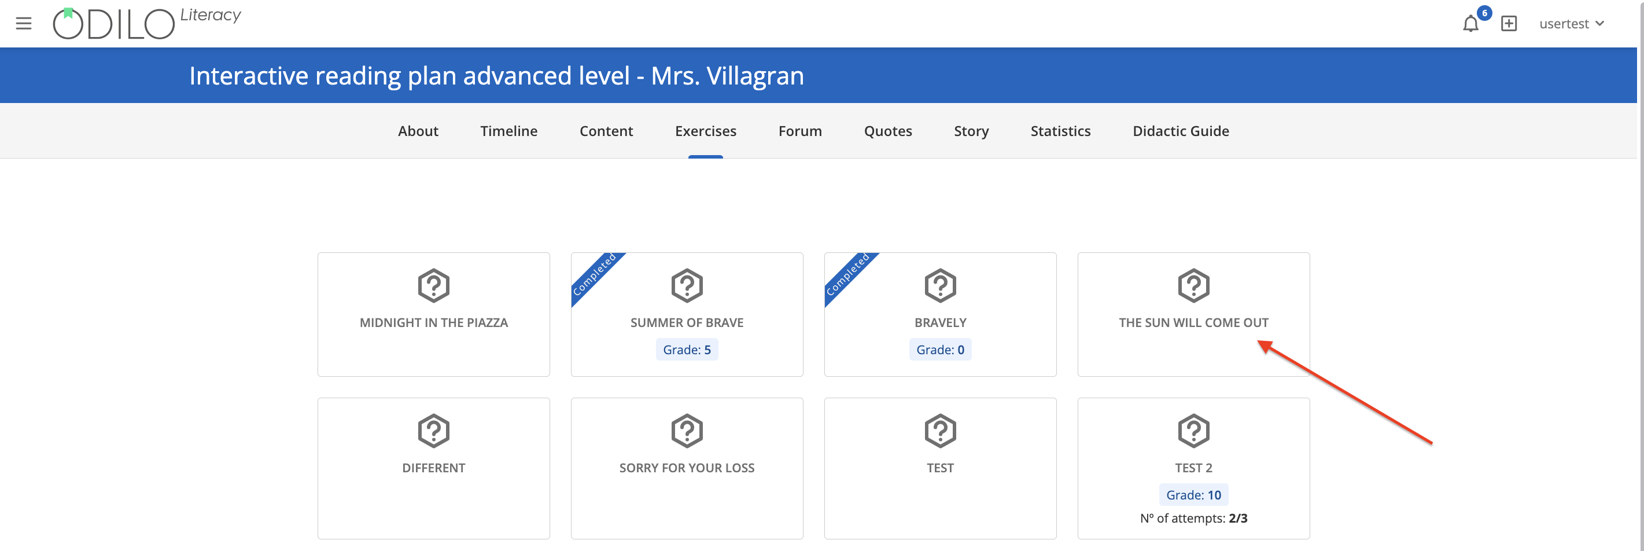Image resolution: width=1644 pixels, height=551 pixels.
Task: Click the Completed ribbon on Bravely
Action: [848, 276]
